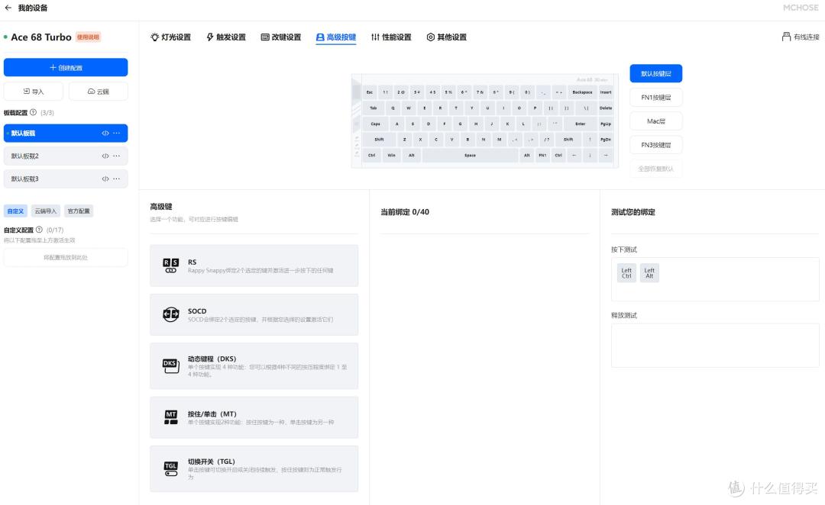The height and width of the screenshot is (505, 825).
Task: Click the Esc key on the keyboard preview
Action: click(370, 92)
